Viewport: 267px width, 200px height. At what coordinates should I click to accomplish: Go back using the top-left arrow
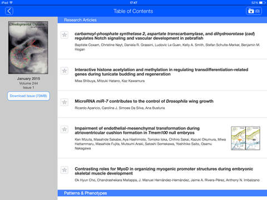click(9, 11)
